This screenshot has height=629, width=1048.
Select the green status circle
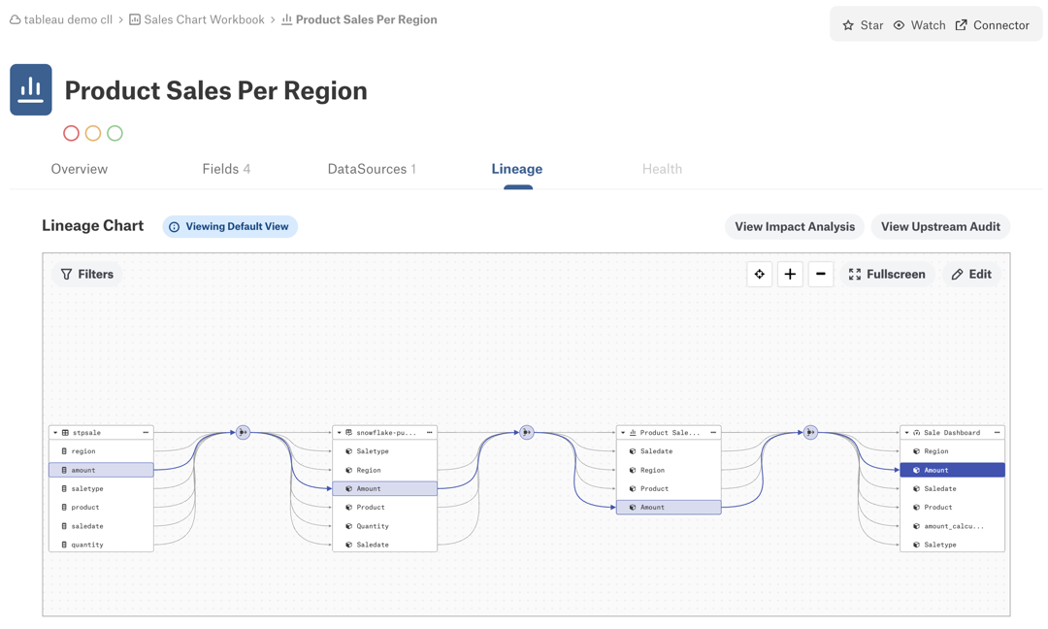115,133
